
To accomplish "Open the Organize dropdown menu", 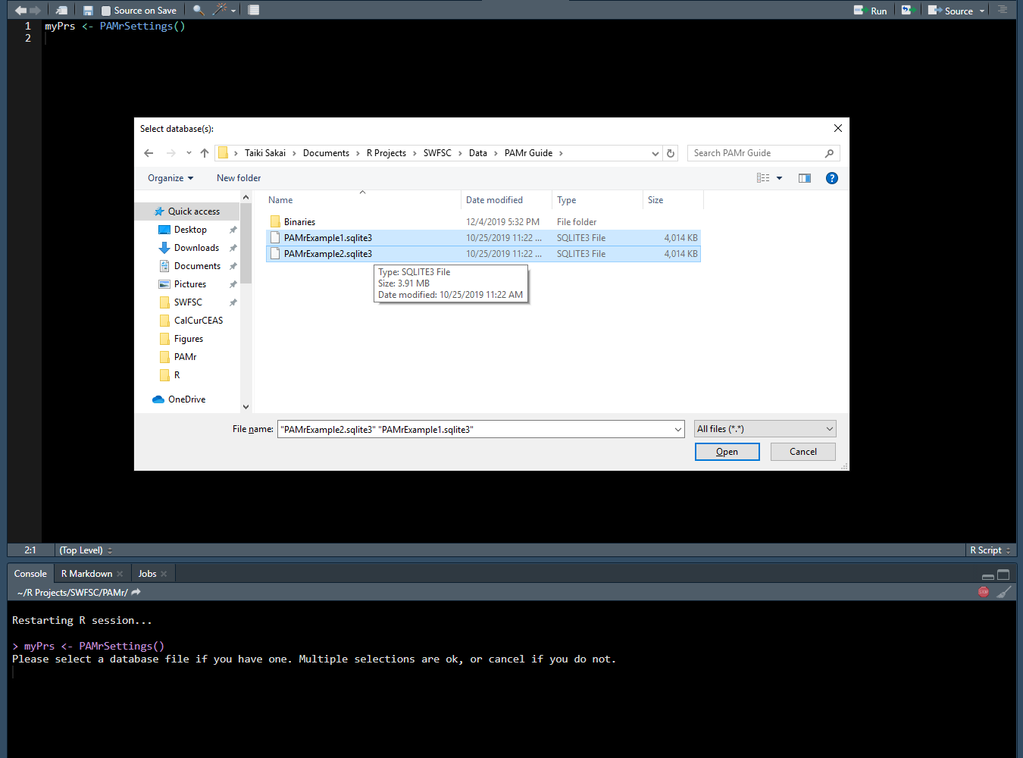I will (x=170, y=178).
